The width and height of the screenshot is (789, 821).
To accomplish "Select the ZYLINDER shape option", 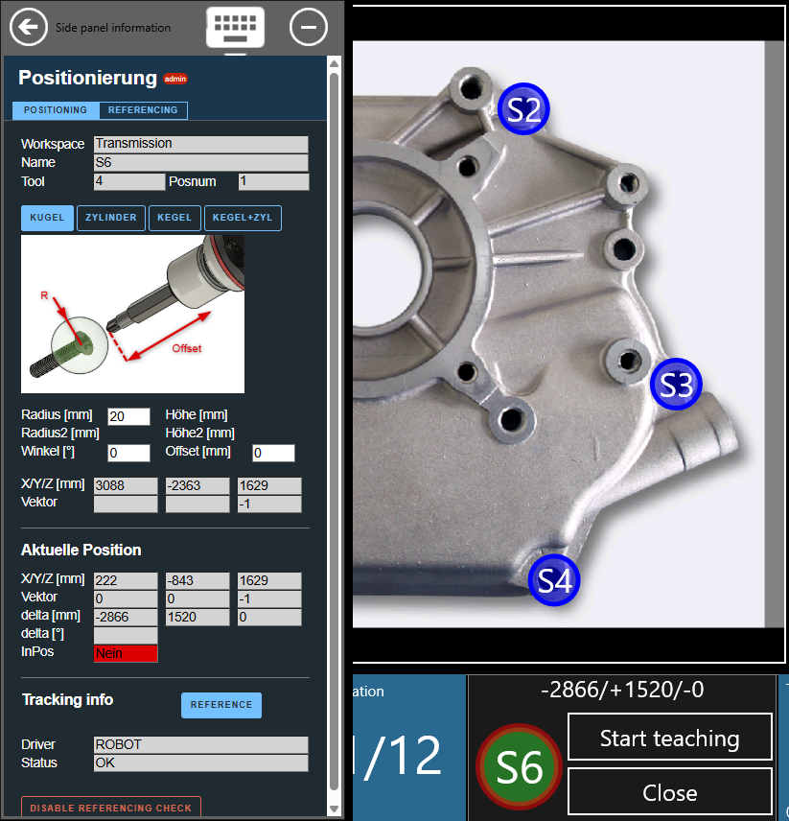I will (x=111, y=218).
